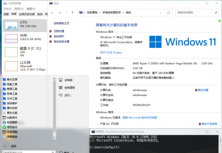222x153 pixels.
Task: Open recent locations dropdown in System window
Action: [x=66, y=13]
